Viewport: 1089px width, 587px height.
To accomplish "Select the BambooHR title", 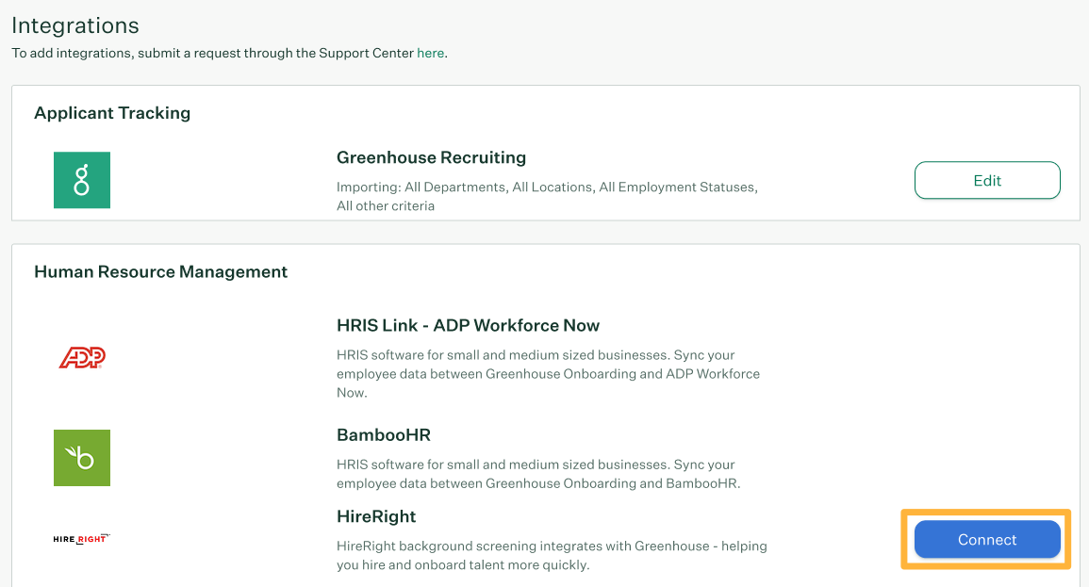I will coord(384,435).
